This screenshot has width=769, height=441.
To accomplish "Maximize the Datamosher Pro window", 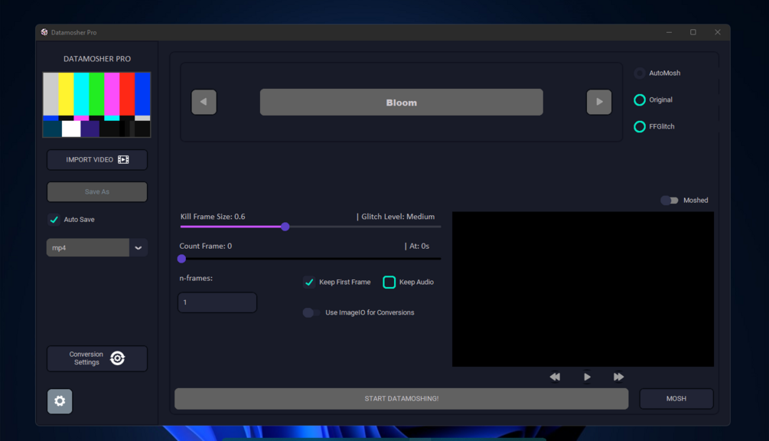I will (693, 32).
